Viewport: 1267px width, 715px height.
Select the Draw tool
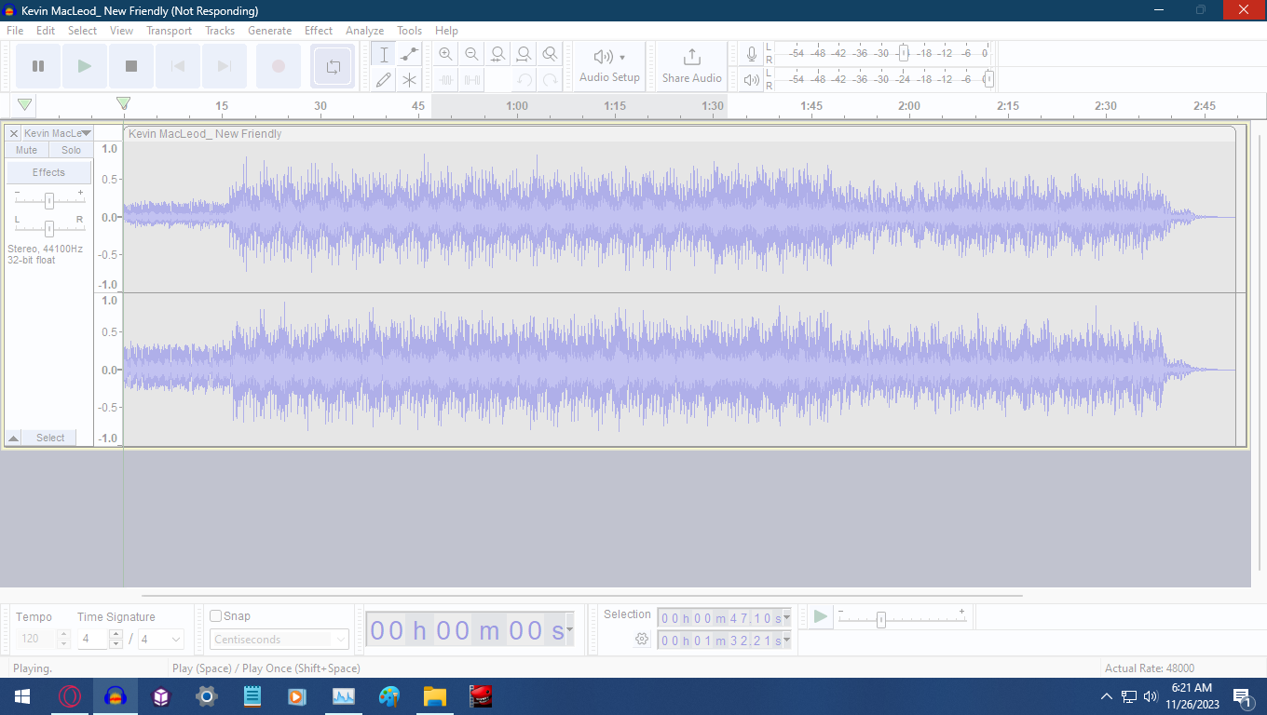[x=383, y=79]
